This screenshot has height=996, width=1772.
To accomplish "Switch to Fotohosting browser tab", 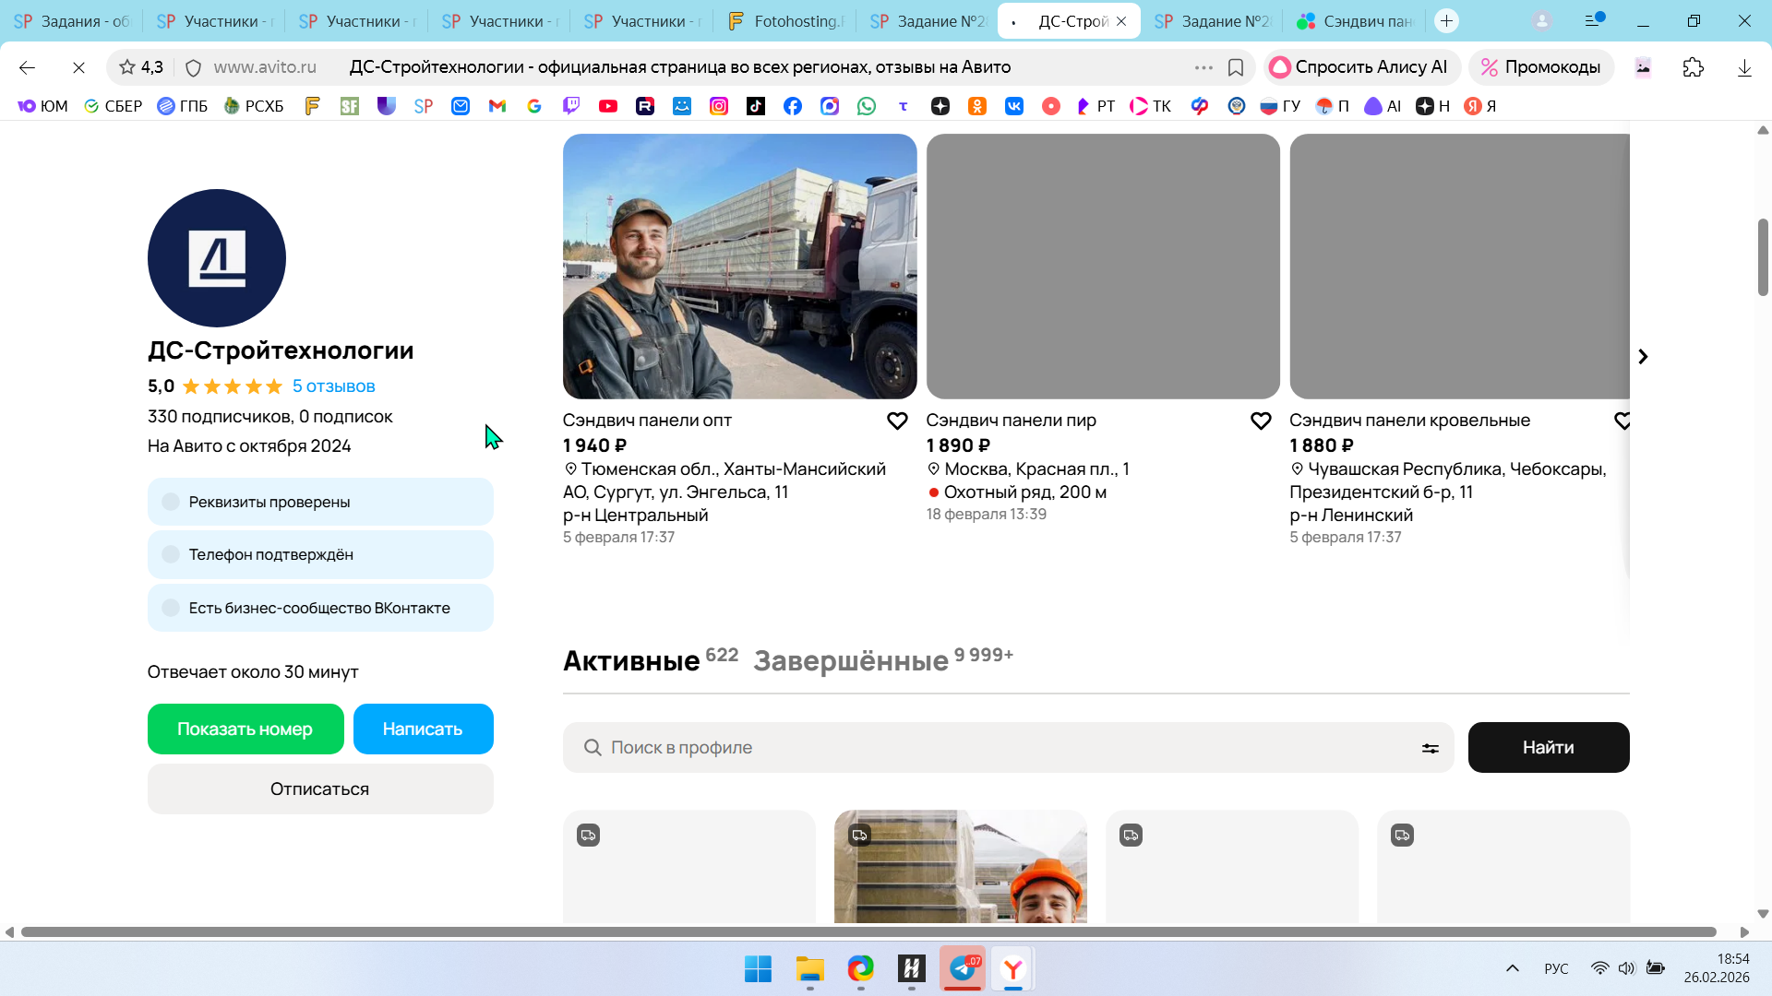I will click(786, 21).
